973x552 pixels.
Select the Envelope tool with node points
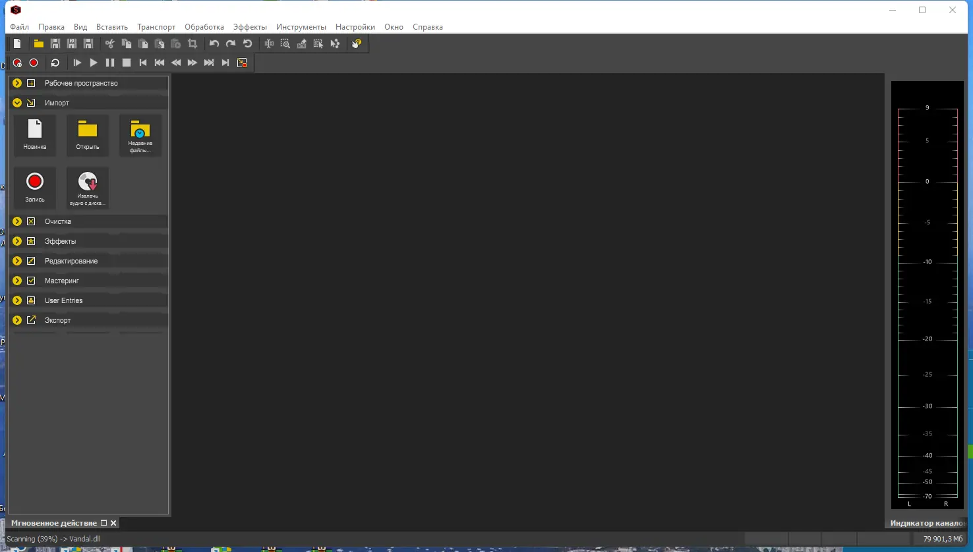tap(335, 43)
